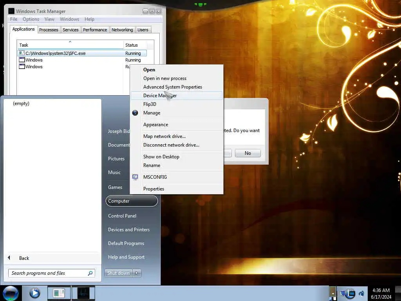Open the File menu in Task Manager

[14, 19]
